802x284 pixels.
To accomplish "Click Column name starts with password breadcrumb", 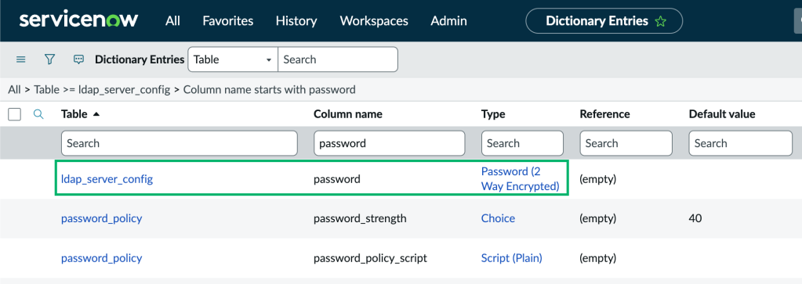I will point(269,90).
